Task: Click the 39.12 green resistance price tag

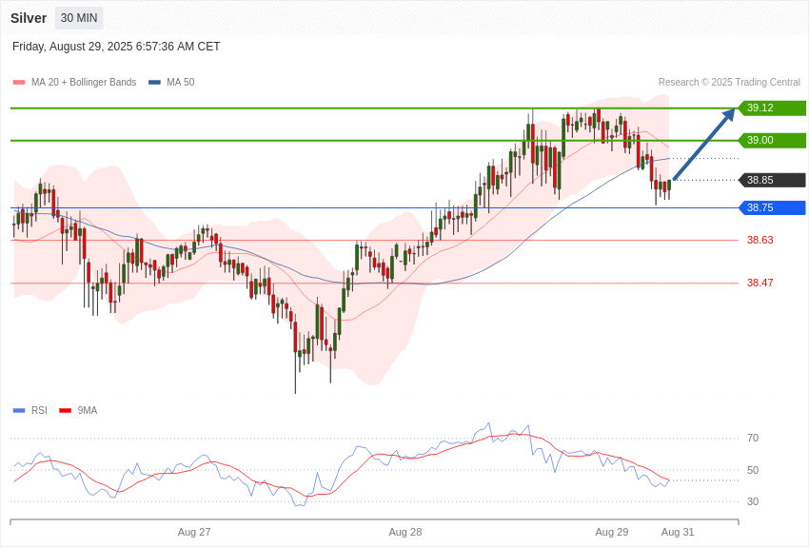Action: 772,108
